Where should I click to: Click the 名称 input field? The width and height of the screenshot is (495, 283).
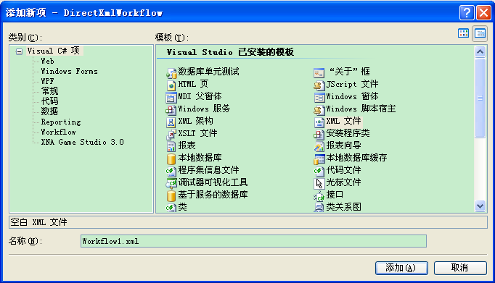253,241
